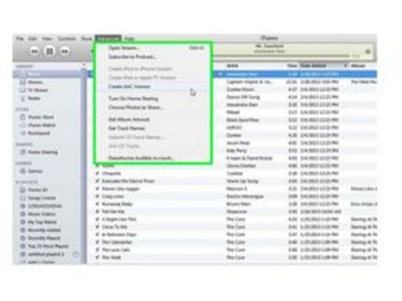The image size is (402, 301).
Task: Click the Radio tower icon
Action: point(23,98)
